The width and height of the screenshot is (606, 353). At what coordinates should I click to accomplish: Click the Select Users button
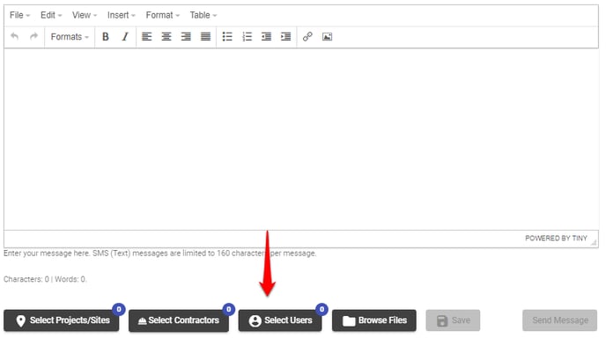point(280,320)
